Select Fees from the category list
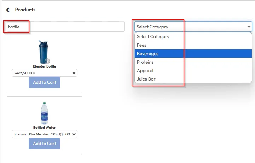Viewport: 255px width, 163px height. (x=141, y=45)
